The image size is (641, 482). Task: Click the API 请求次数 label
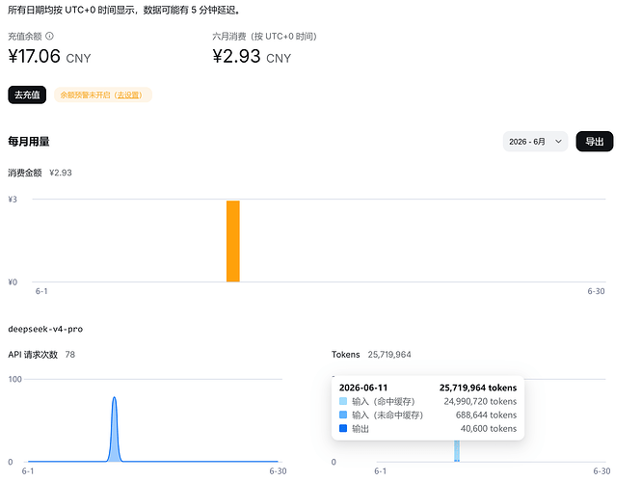tap(33, 355)
